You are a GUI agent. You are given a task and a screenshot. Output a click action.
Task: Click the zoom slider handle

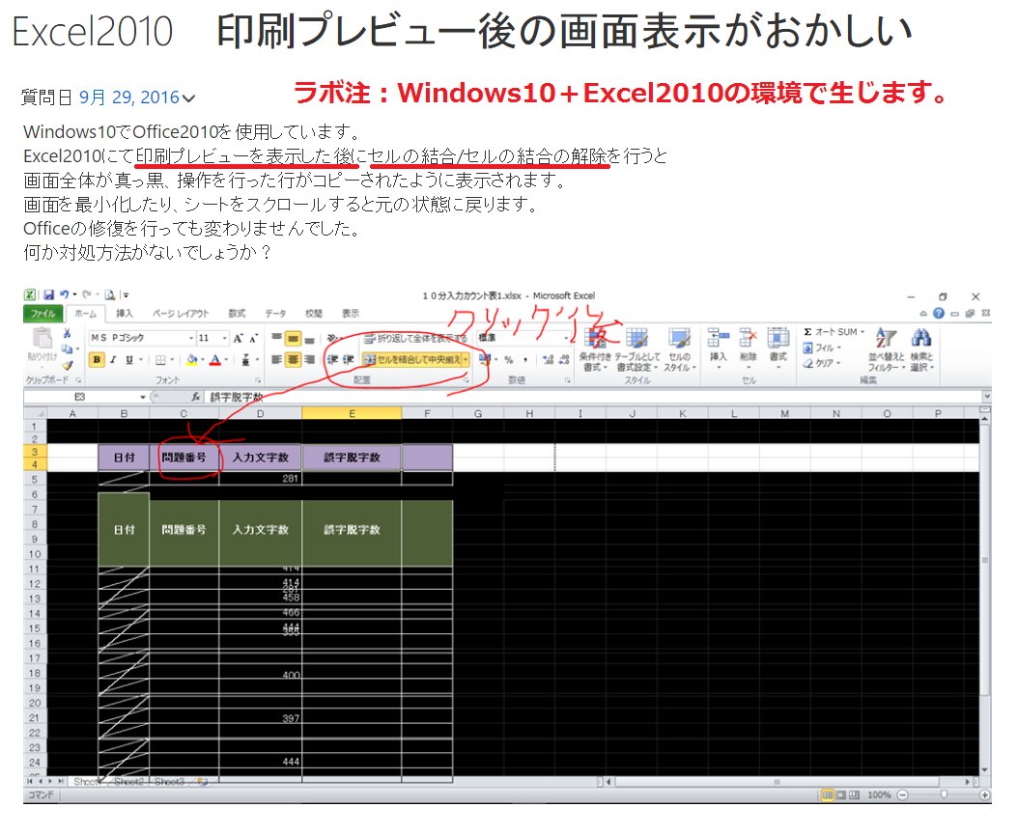(944, 794)
